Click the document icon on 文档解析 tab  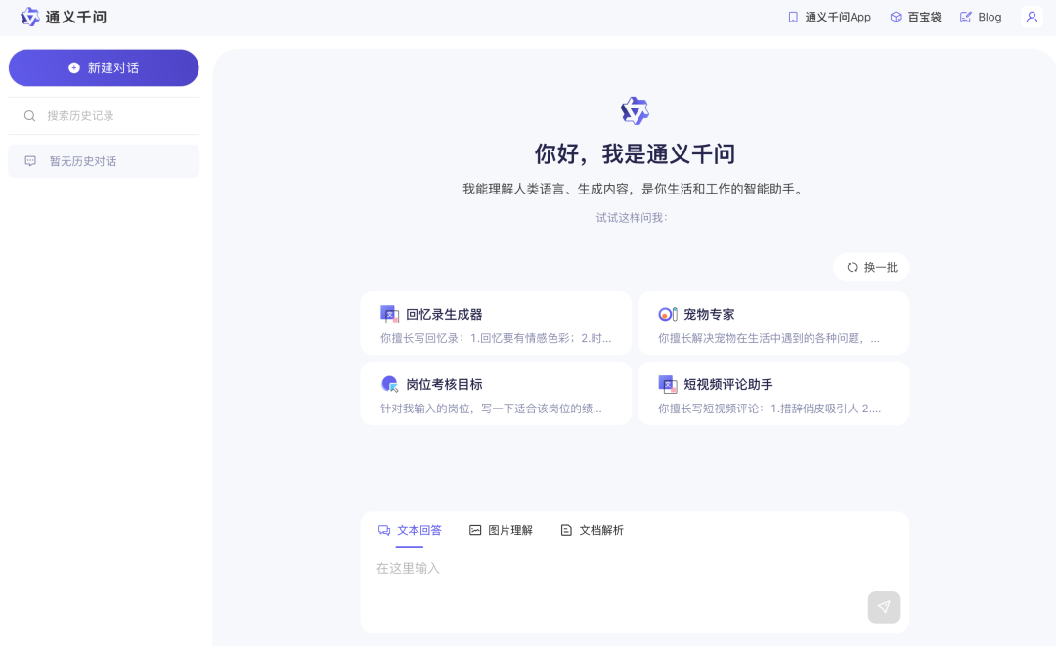[566, 531]
